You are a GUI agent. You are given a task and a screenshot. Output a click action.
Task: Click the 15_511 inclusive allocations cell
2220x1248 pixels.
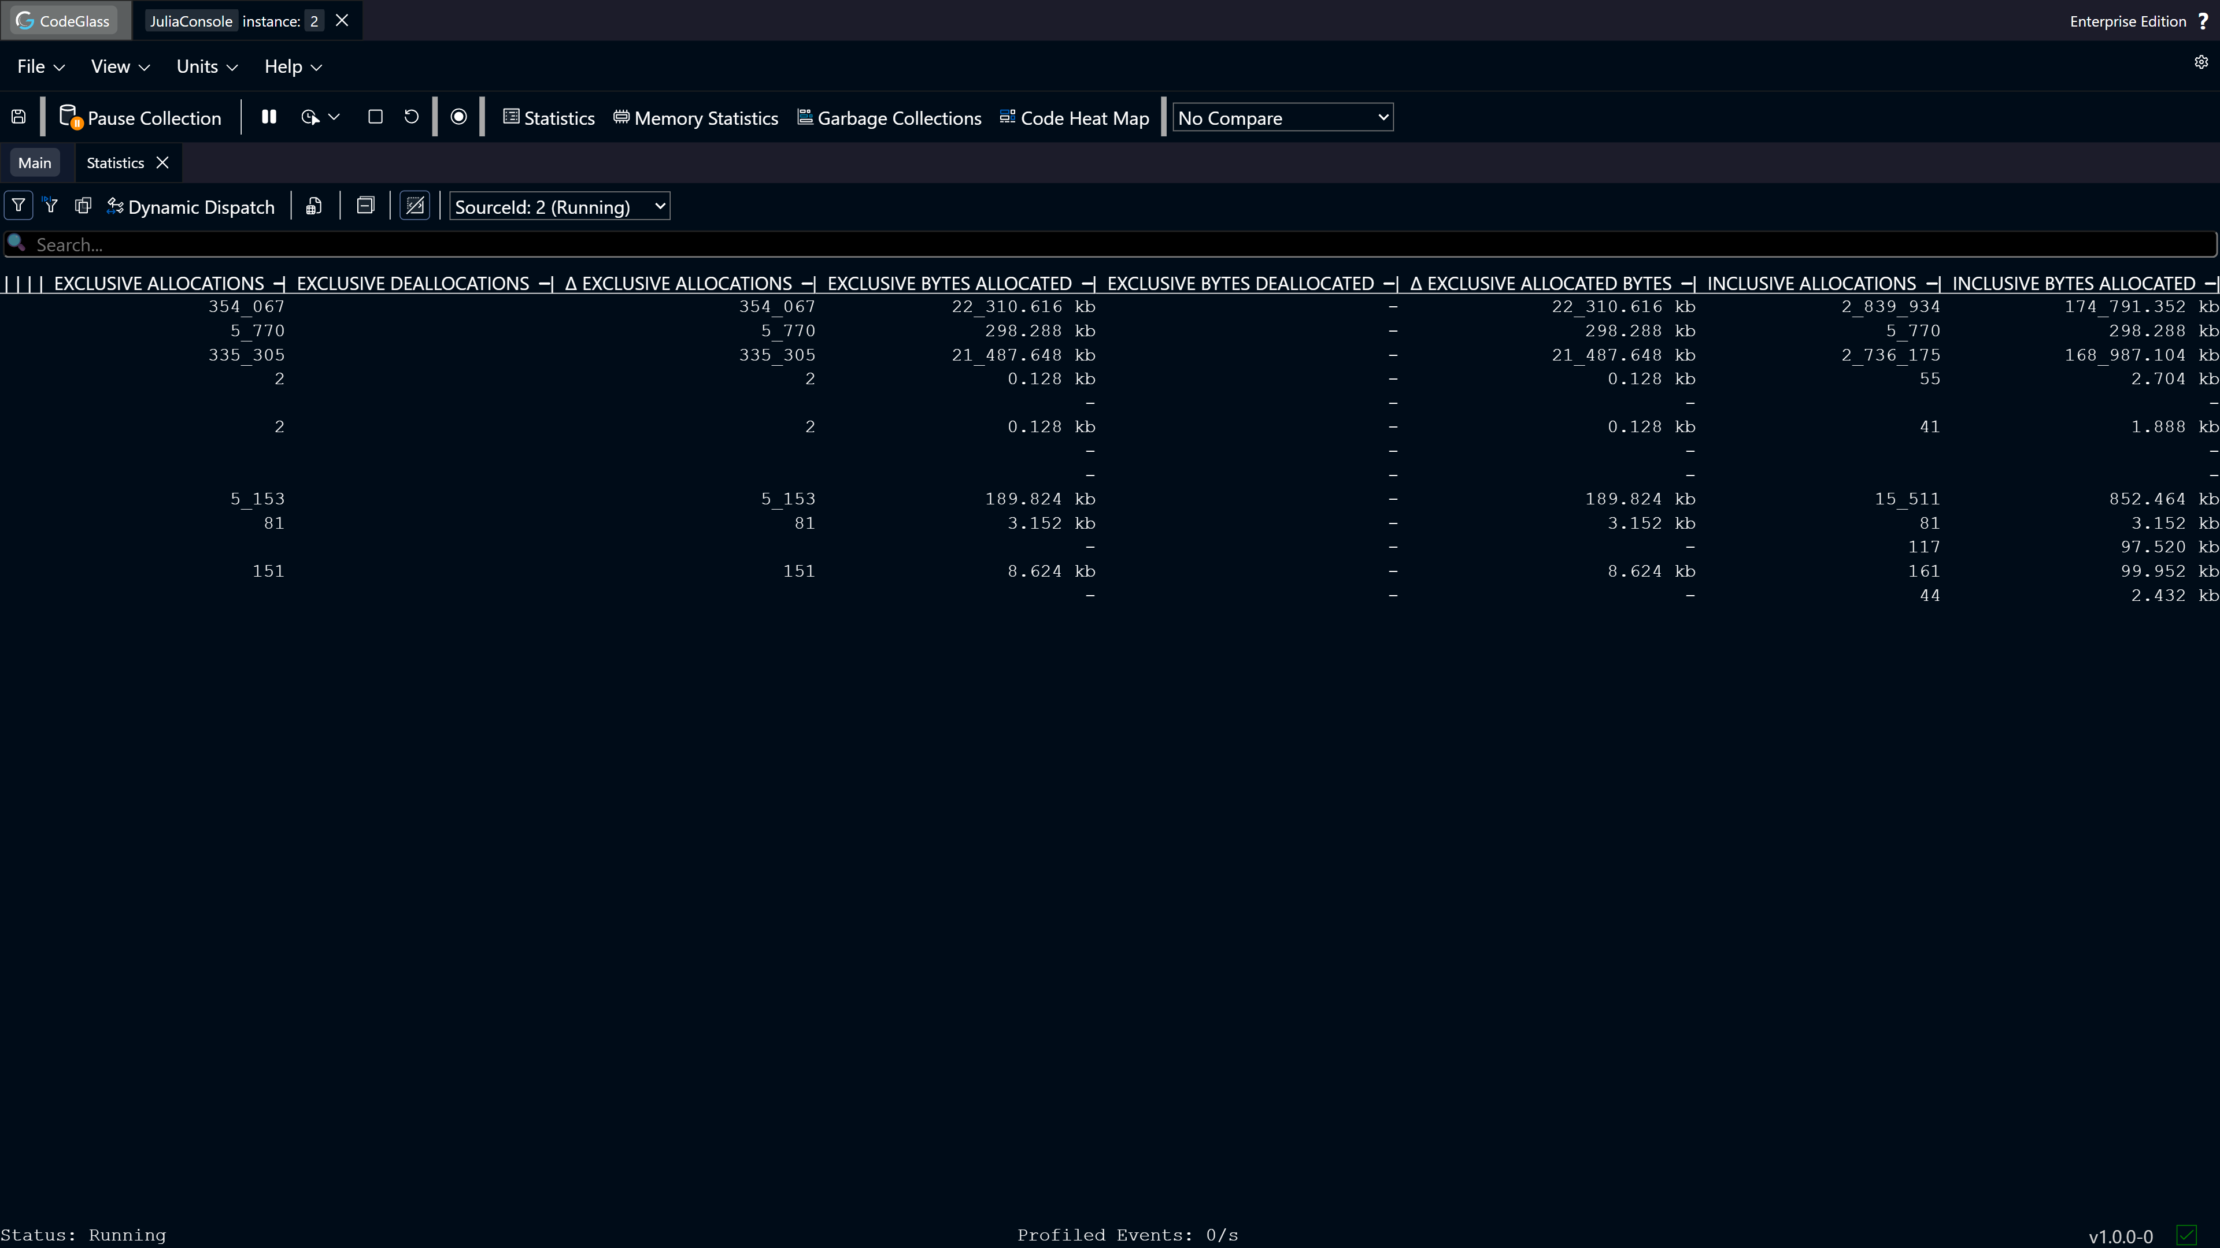click(x=1907, y=499)
